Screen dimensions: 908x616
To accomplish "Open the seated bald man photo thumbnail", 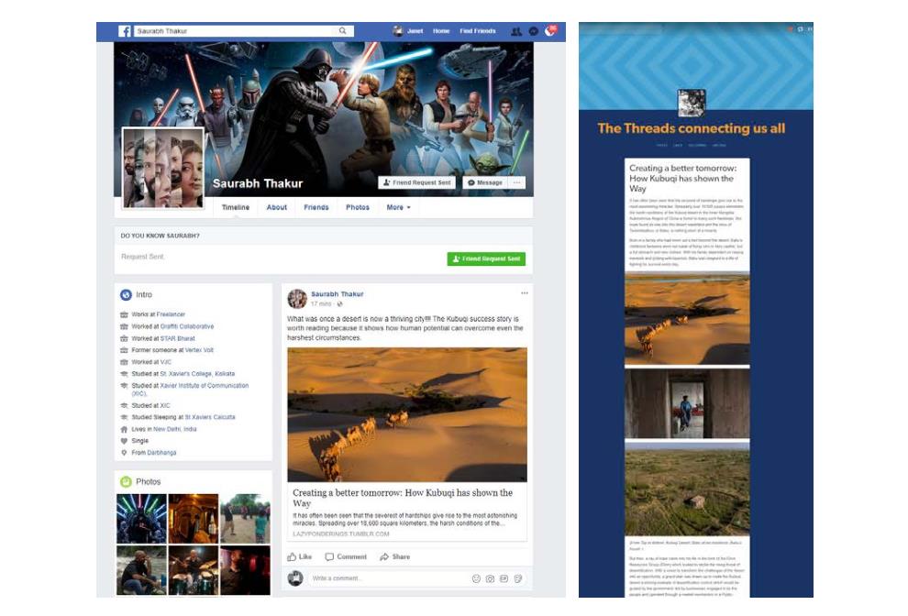I will [x=141, y=570].
